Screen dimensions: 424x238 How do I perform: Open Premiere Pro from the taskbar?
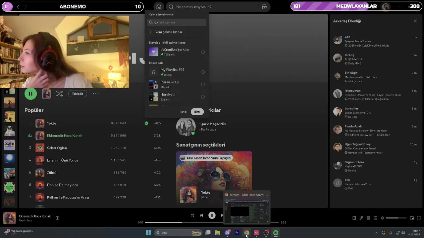point(237,233)
